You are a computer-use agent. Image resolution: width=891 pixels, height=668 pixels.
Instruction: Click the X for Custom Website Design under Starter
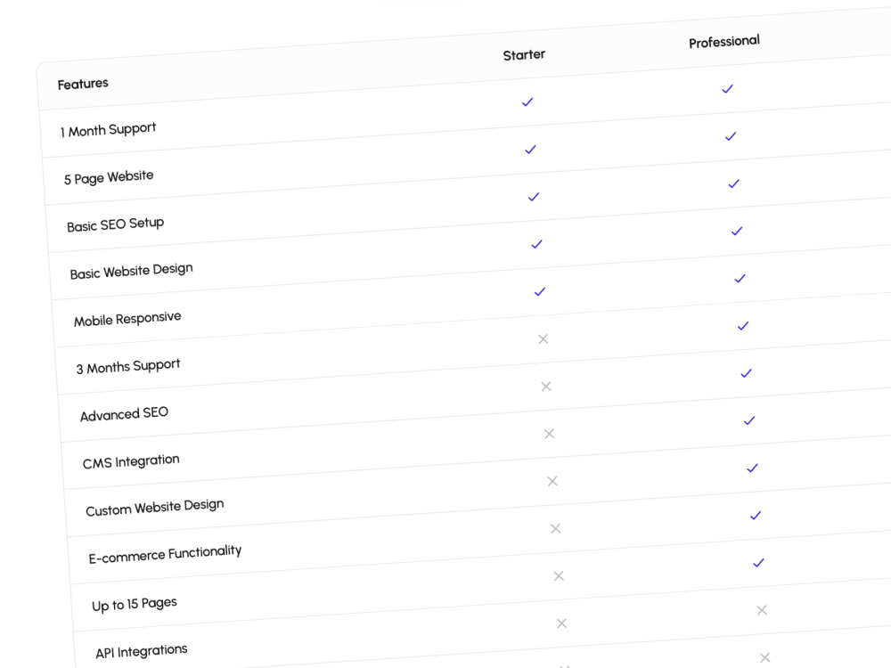tap(552, 481)
